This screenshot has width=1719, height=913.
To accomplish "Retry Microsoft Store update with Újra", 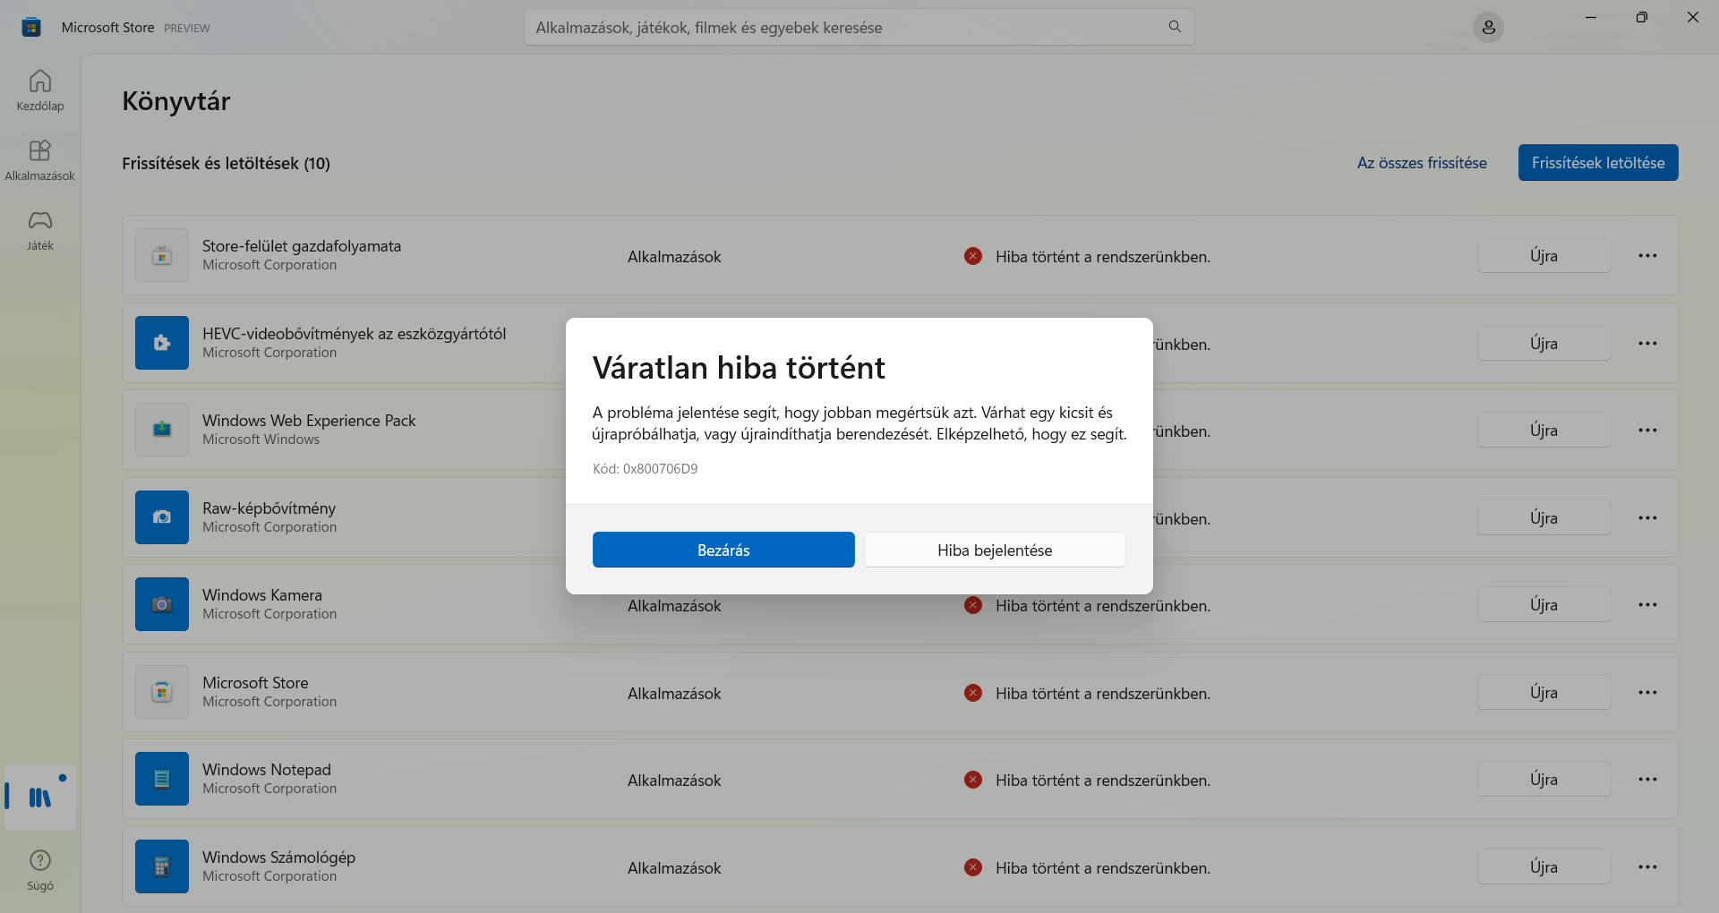I will click(1544, 692).
